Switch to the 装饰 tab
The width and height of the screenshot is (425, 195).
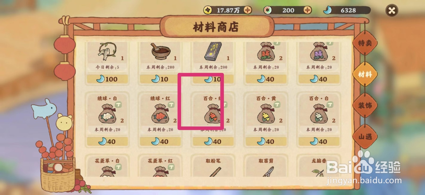pyautogui.click(x=365, y=106)
